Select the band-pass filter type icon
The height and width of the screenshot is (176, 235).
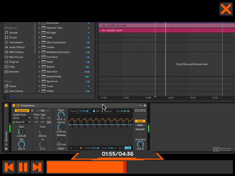tap(43, 122)
